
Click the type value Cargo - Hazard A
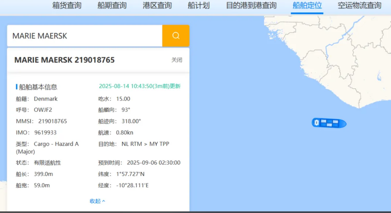click(56, 144)
